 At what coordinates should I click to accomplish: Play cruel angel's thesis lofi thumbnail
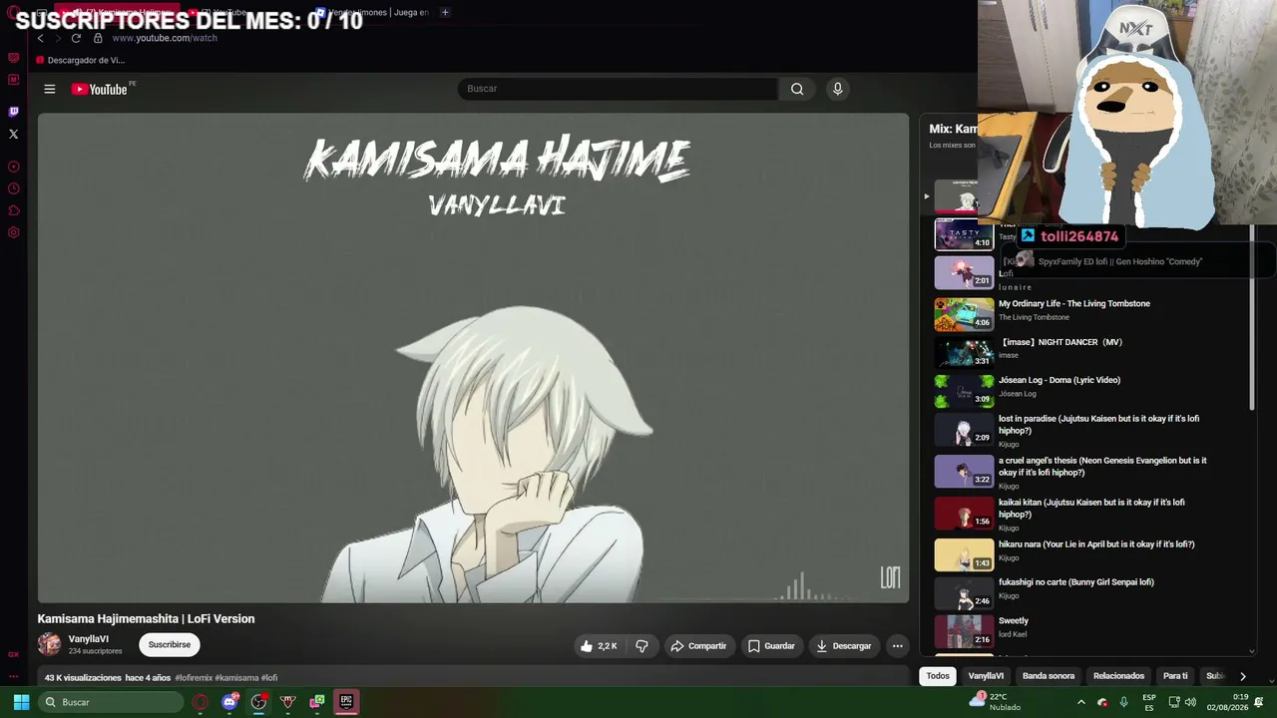pos(964,471)
